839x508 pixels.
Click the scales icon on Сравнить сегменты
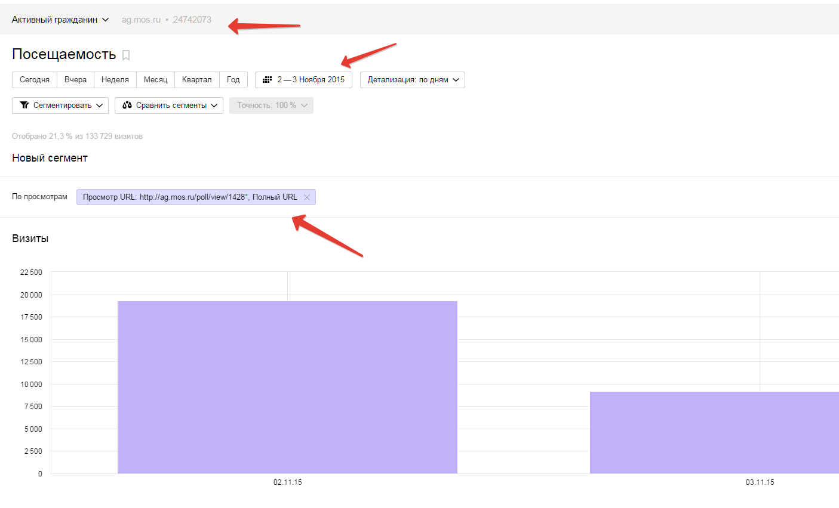click(x=127, y=106)
